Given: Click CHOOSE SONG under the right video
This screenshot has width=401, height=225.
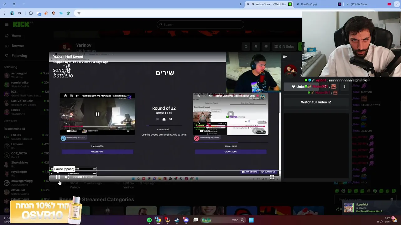Looking at the screenshot, I should [x=231, y=152].
